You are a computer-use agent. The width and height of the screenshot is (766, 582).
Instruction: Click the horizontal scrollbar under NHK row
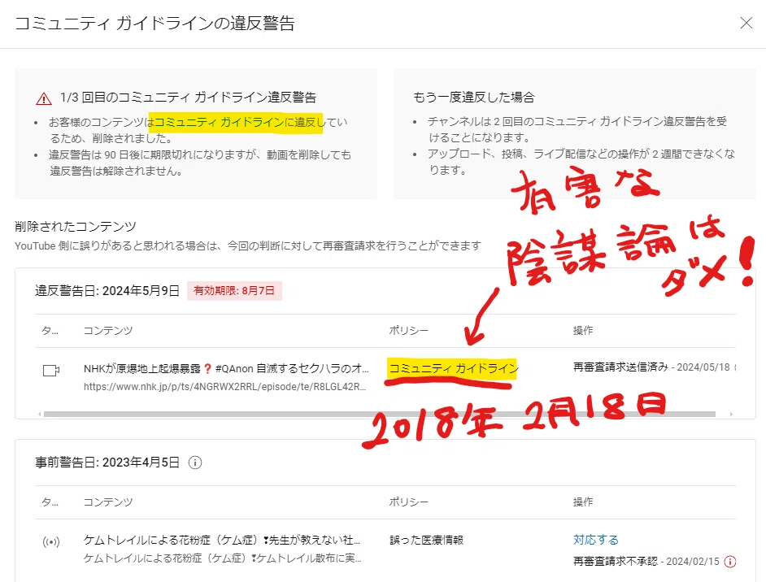pos(380,414)
